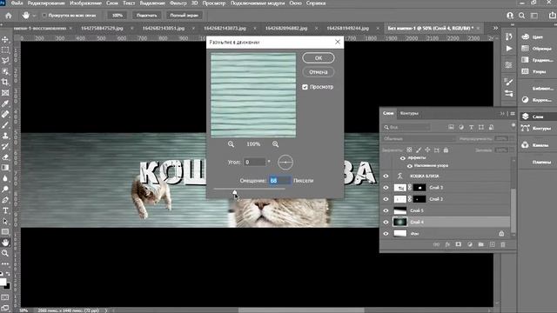The image size is (557, 313).
Task: Select the Hand tool in toolbox
Action: [5, 243]
